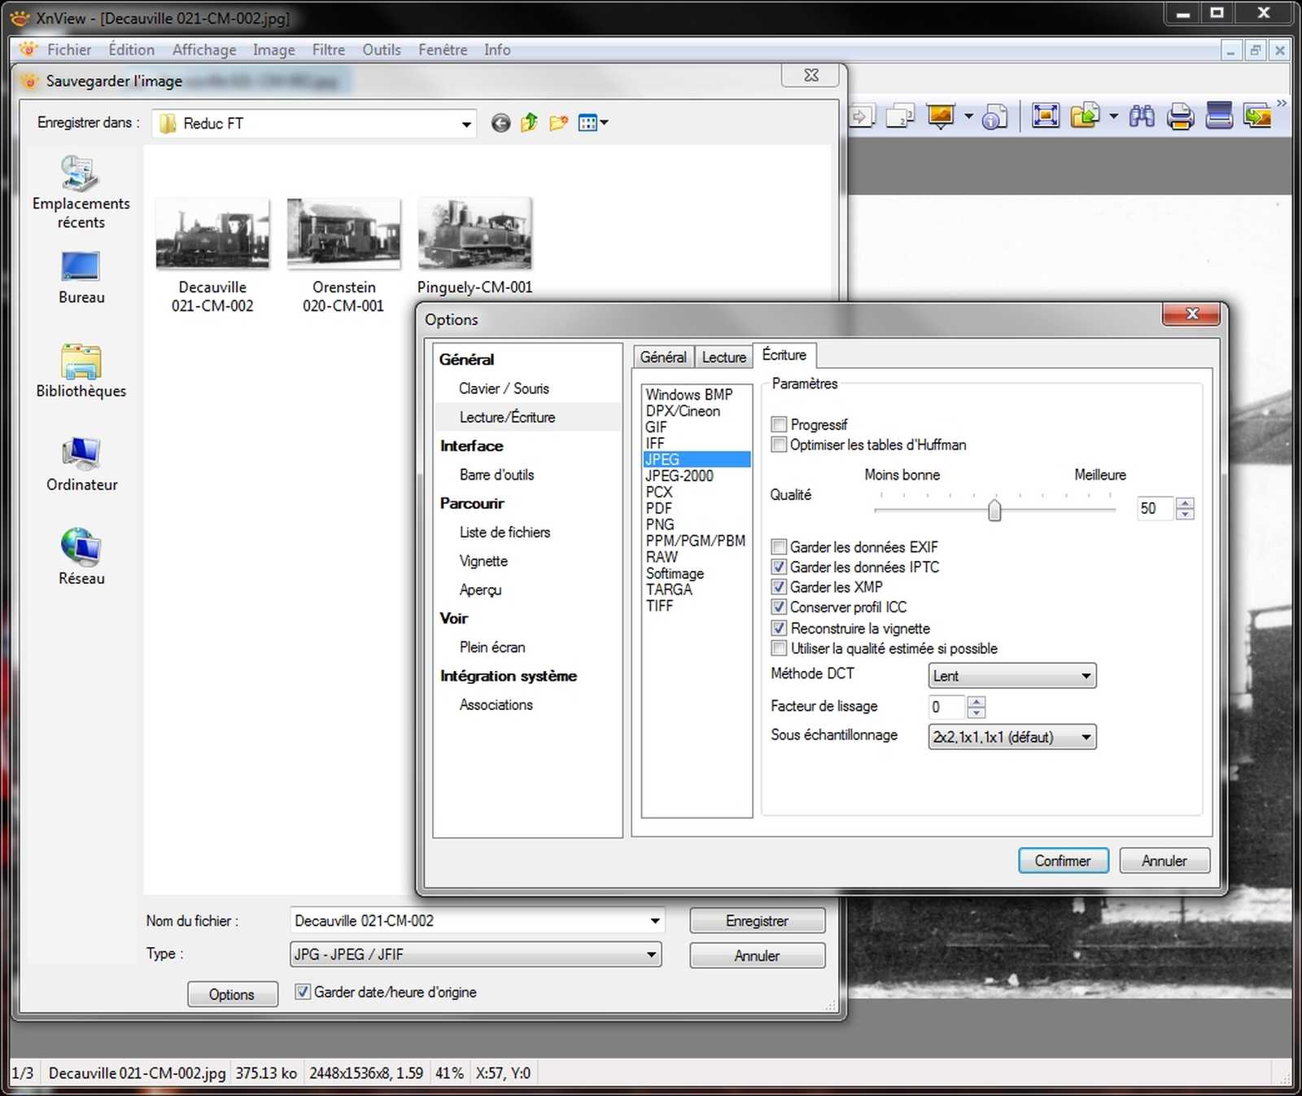This screenshot has height=1096, width=1302.
Task: Click Annuler in the Options dialog
Action: click(1164, 861)
